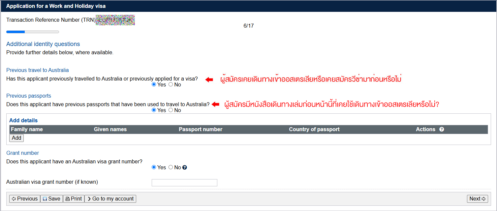Select No for Australian visa grant number

coord(171,167)
